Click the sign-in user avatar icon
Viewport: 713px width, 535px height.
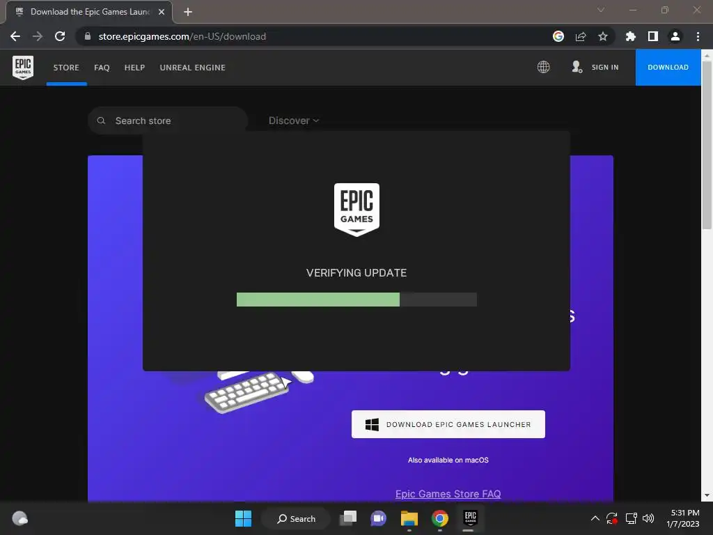tap(577, 67)
